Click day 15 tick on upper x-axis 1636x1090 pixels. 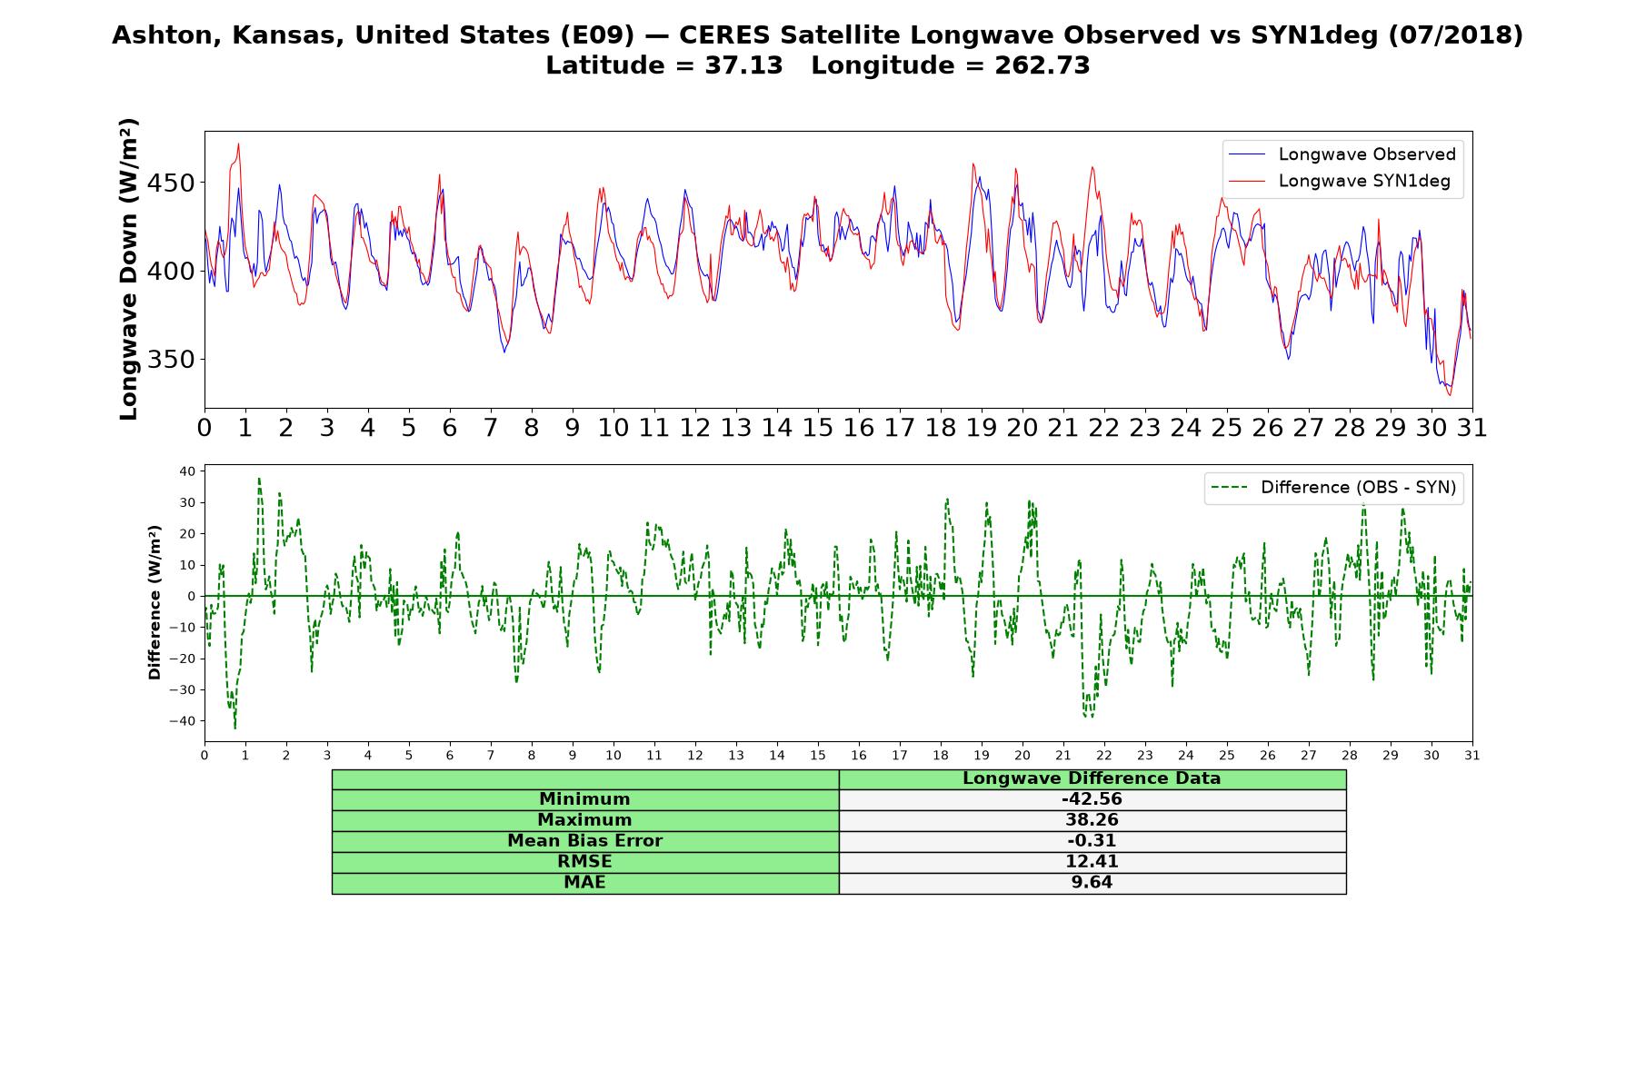click(x=817, y=428)
